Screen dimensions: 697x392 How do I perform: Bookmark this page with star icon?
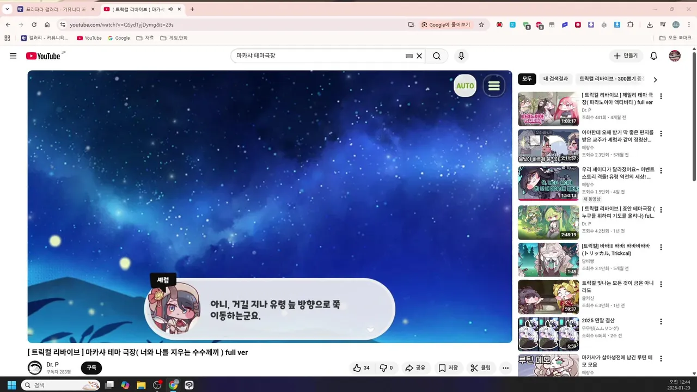pyautogui.click(x=481, y=24)
